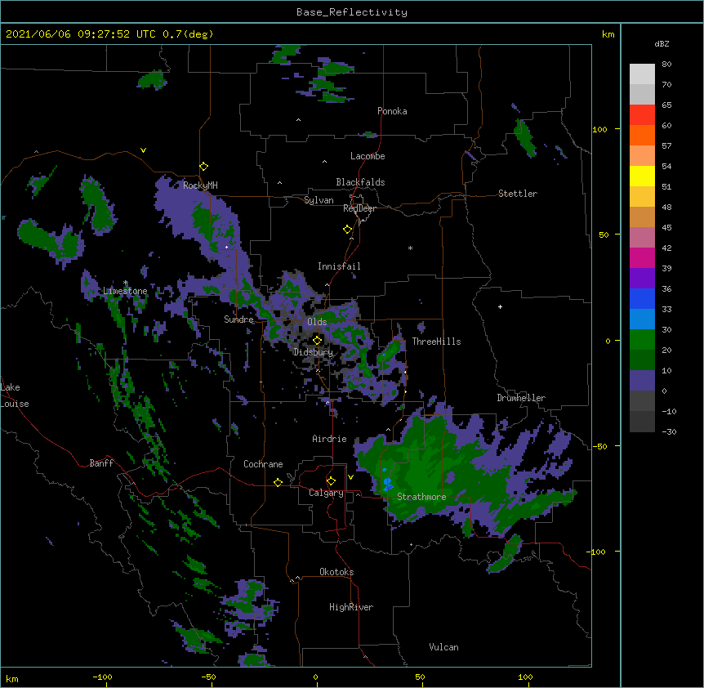Click the Vulcan label
704x688 pixels.
coord(443,647)
